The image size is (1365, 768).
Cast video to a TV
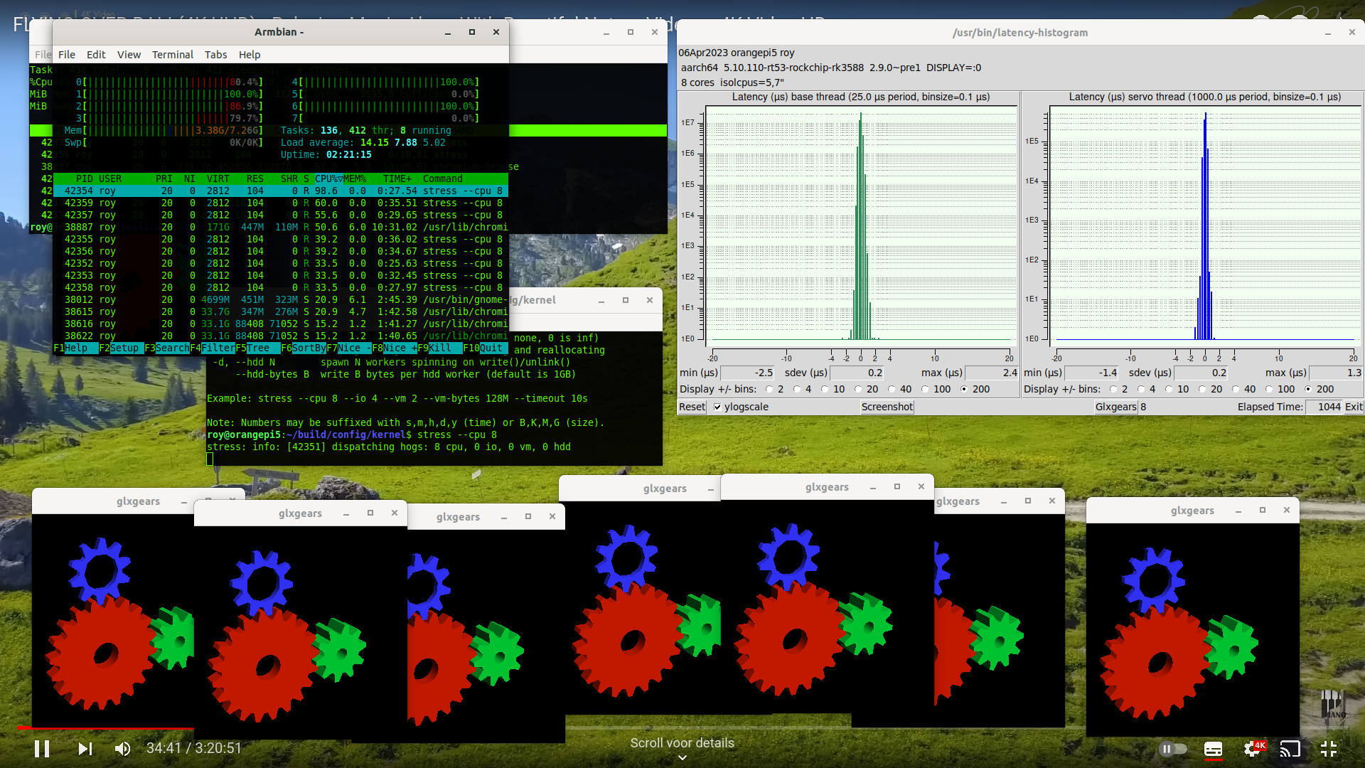click(1290, 749)
